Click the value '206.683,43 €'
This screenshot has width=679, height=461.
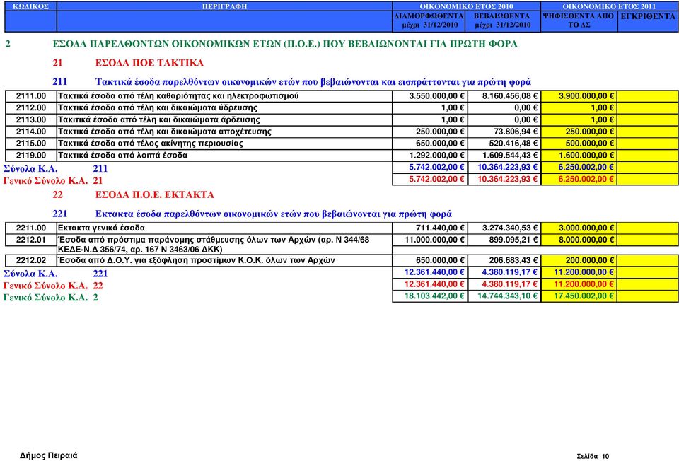pyautogui.click(x=513, y=261)
